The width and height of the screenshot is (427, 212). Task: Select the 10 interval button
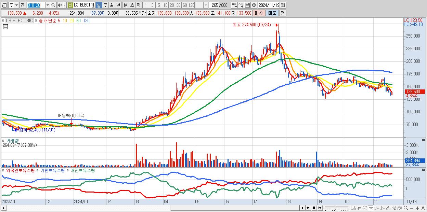(x=165, y=5)
